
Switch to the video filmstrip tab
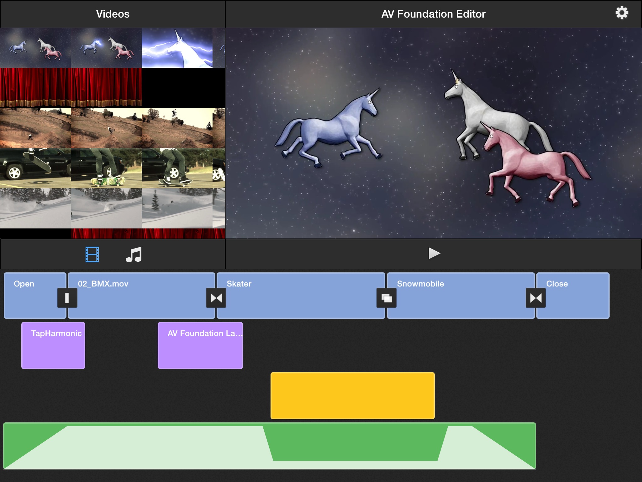click(x=92, y=254)
